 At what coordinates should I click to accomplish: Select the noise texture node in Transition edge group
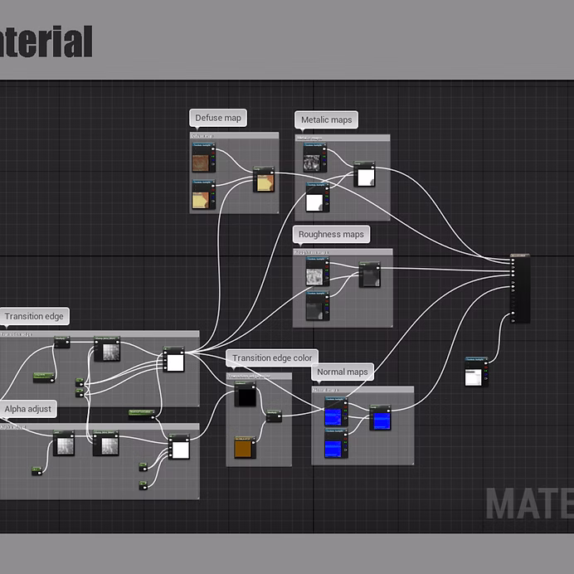(x=107, y=349)
